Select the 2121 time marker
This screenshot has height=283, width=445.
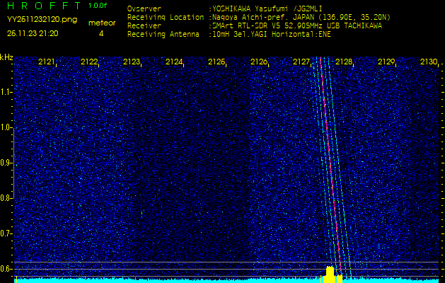coord(47,62)
